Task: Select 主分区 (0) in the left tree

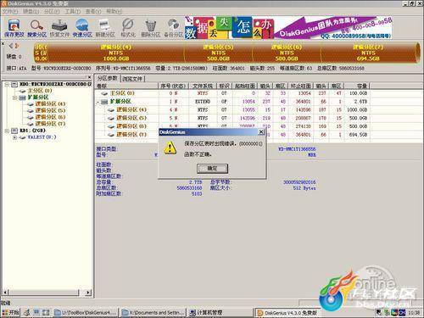Action: 40,91
